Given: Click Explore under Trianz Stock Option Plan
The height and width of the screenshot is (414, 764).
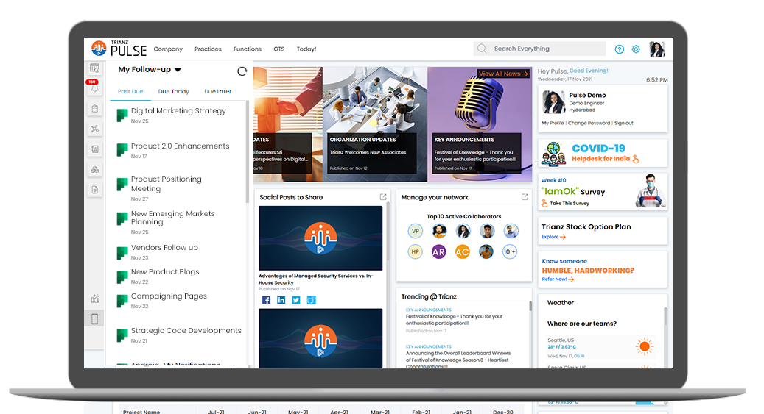Looking at the screenshot, I should pyautogui.click(x=553, y=237).
